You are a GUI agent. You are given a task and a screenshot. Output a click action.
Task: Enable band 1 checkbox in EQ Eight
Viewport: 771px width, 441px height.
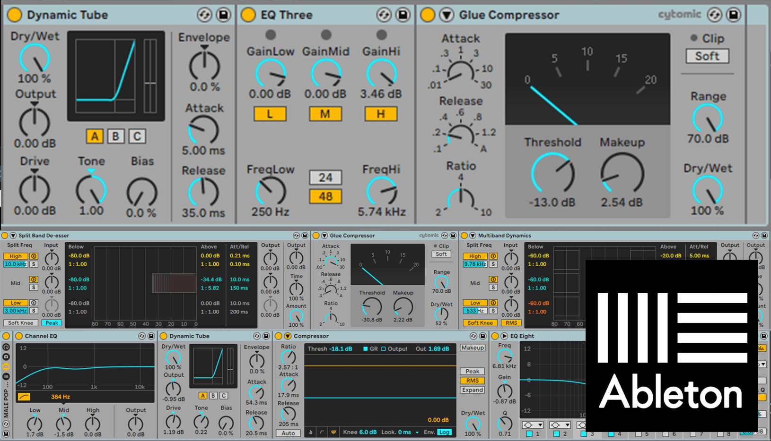click(x=529, y=433)
